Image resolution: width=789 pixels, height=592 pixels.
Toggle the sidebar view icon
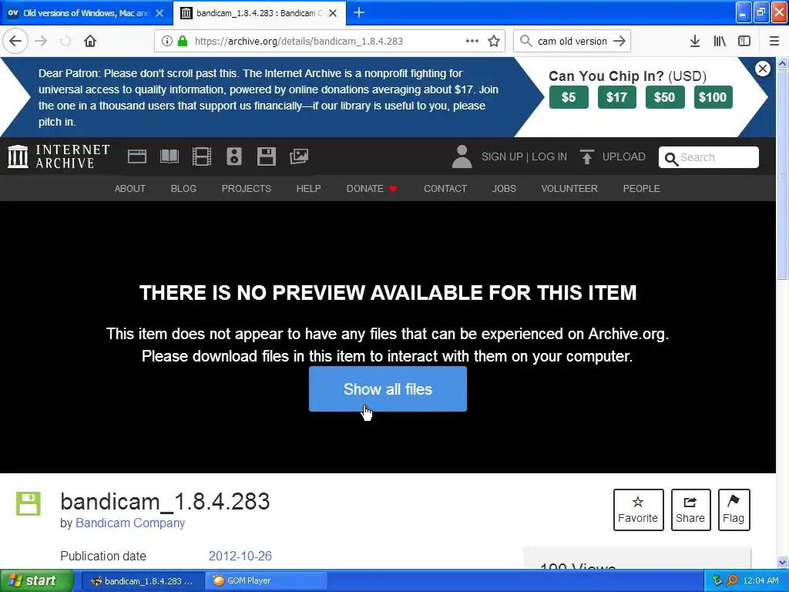(x=744, y=42)
